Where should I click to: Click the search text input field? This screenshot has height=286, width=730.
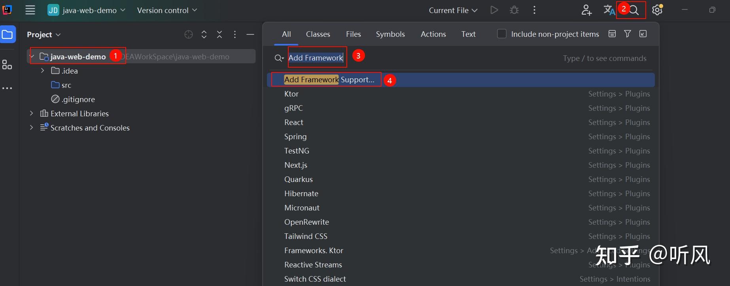click(435, 58)
